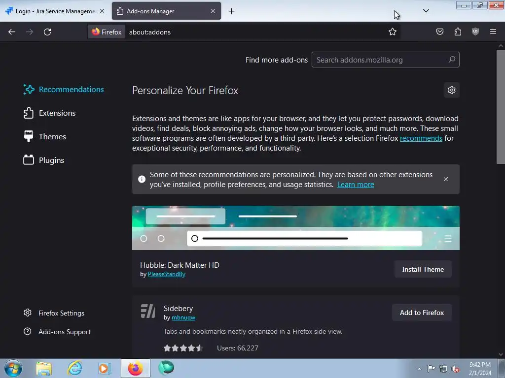Open the network tray icon
The width and height of the screenshot is (505, 378).
tap(443, 369)
